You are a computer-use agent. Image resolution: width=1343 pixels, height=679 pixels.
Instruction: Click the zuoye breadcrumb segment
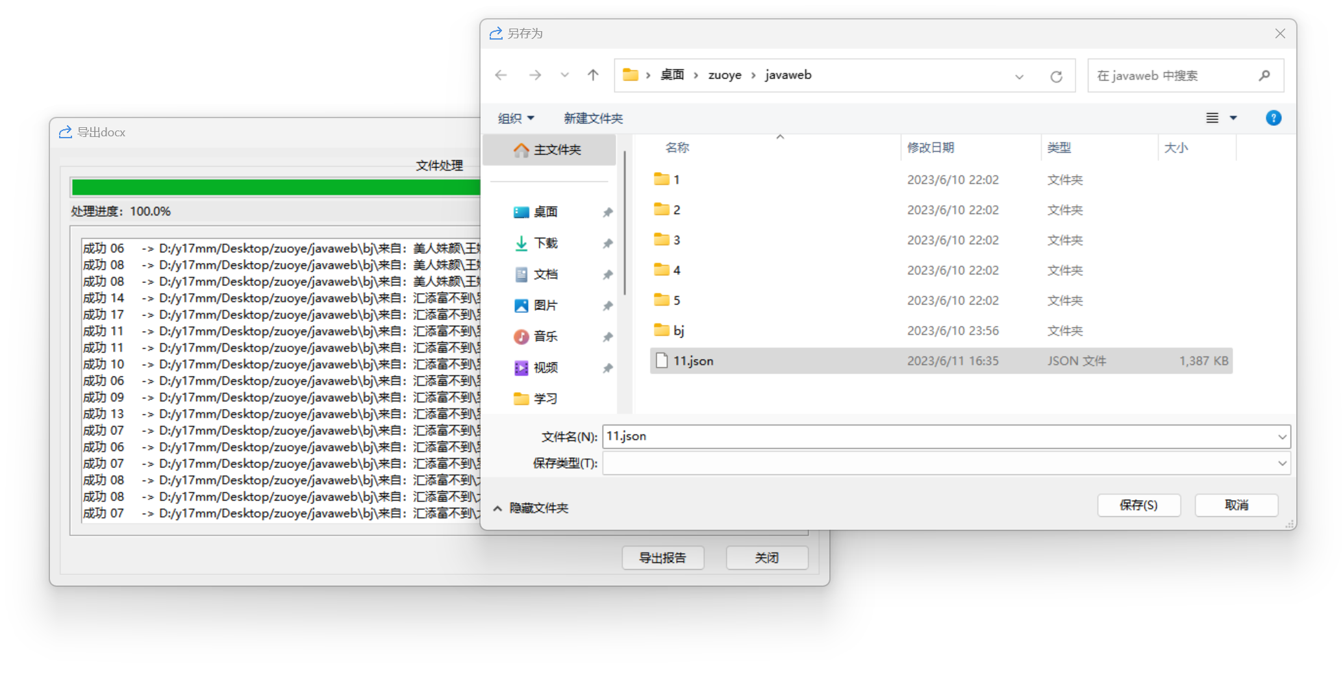coord(725,75)
